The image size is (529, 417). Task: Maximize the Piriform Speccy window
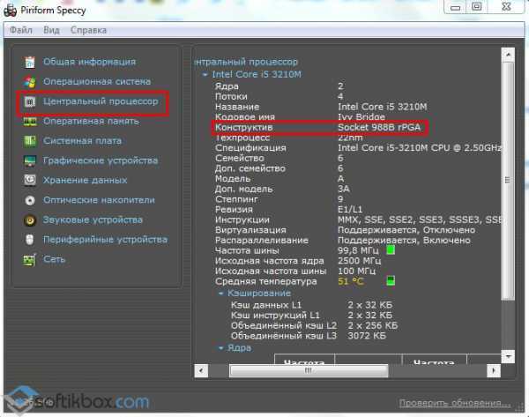tap(476, 7)
